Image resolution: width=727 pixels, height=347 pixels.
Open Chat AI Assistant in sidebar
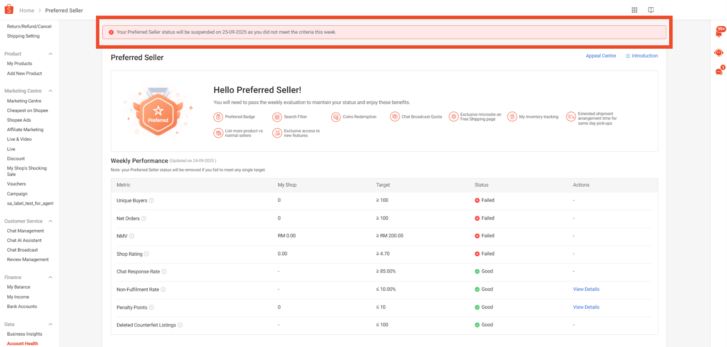coord(24,240)
